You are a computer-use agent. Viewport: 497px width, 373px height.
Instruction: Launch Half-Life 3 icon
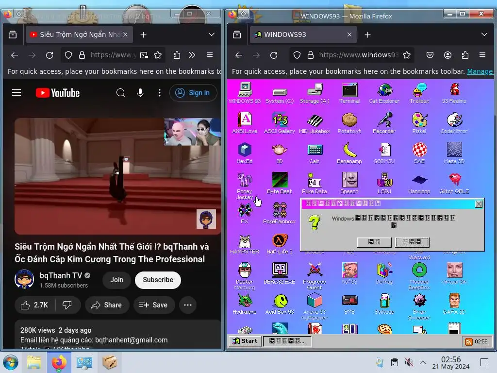[x=280, y=244]
